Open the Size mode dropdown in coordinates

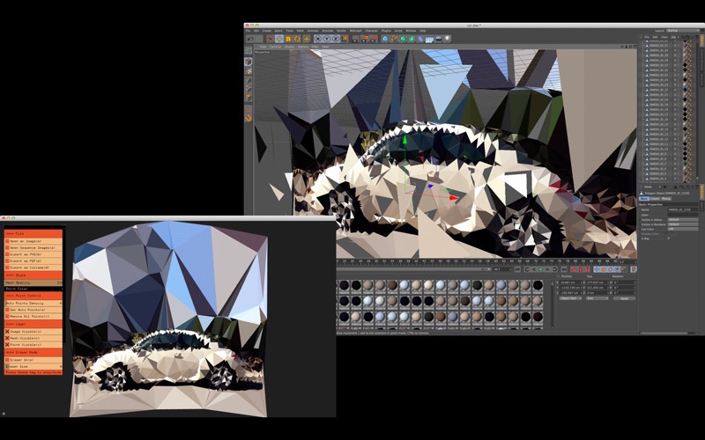point(597,298)
